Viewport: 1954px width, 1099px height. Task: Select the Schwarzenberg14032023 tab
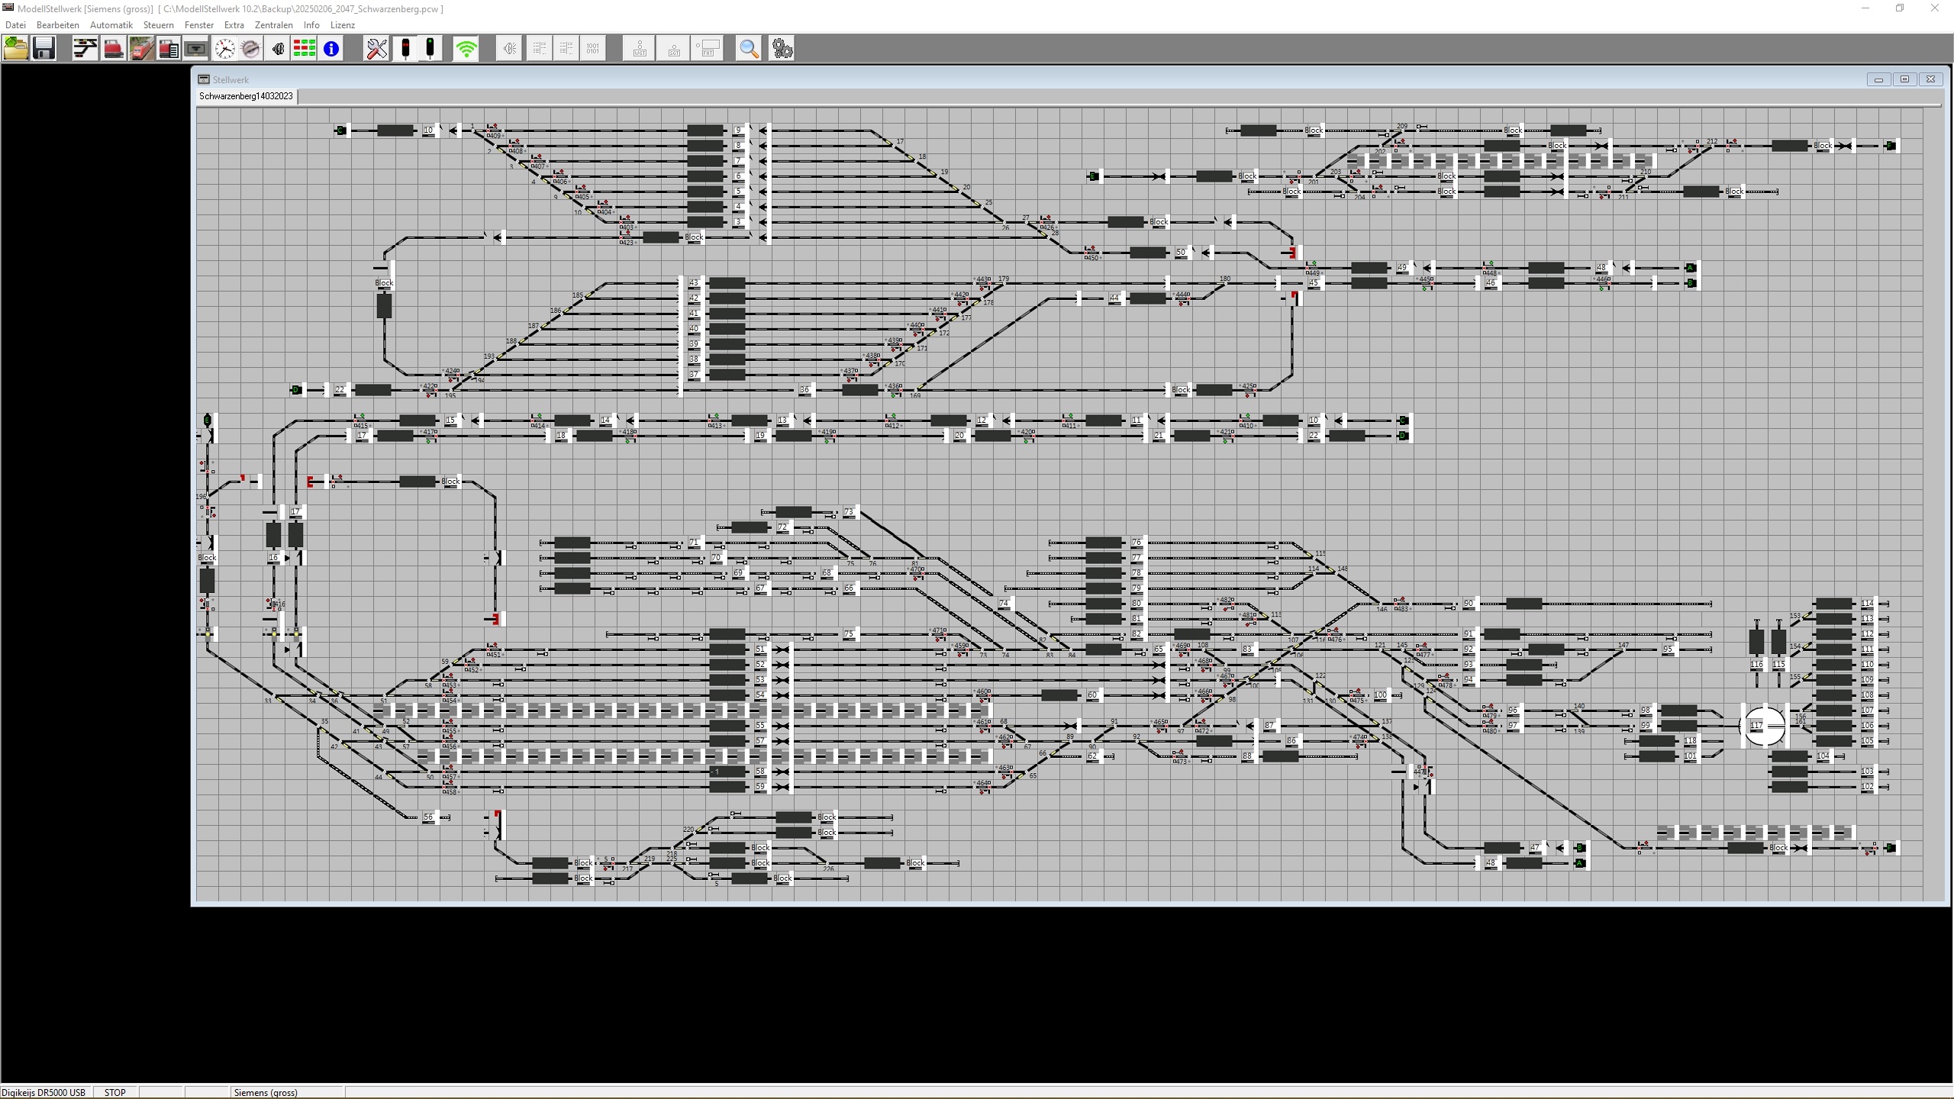[x=246, y=96]
